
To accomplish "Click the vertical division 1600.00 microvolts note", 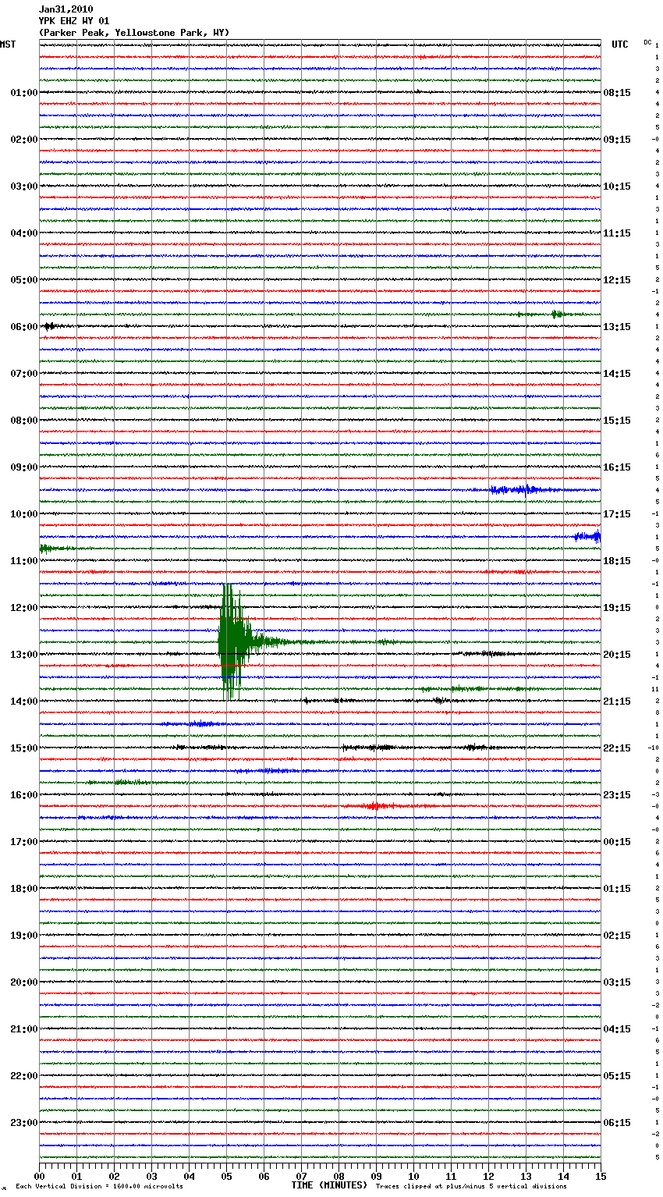I will click(x=99, y=1186).
